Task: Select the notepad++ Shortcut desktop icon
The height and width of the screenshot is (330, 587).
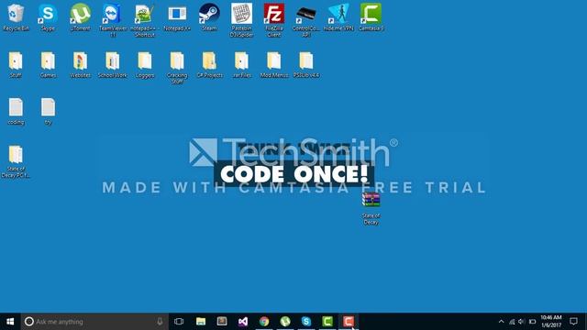Action: tap(145, 20)
